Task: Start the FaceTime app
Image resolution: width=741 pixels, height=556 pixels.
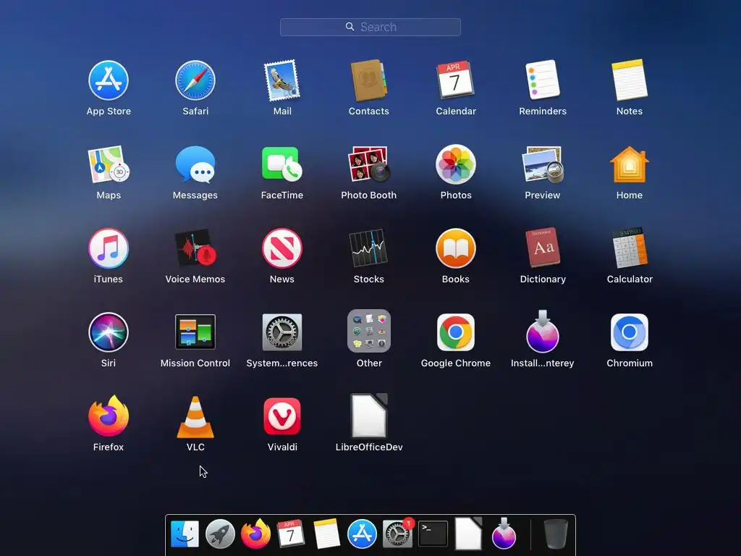Action: click(x=282, y=164)
